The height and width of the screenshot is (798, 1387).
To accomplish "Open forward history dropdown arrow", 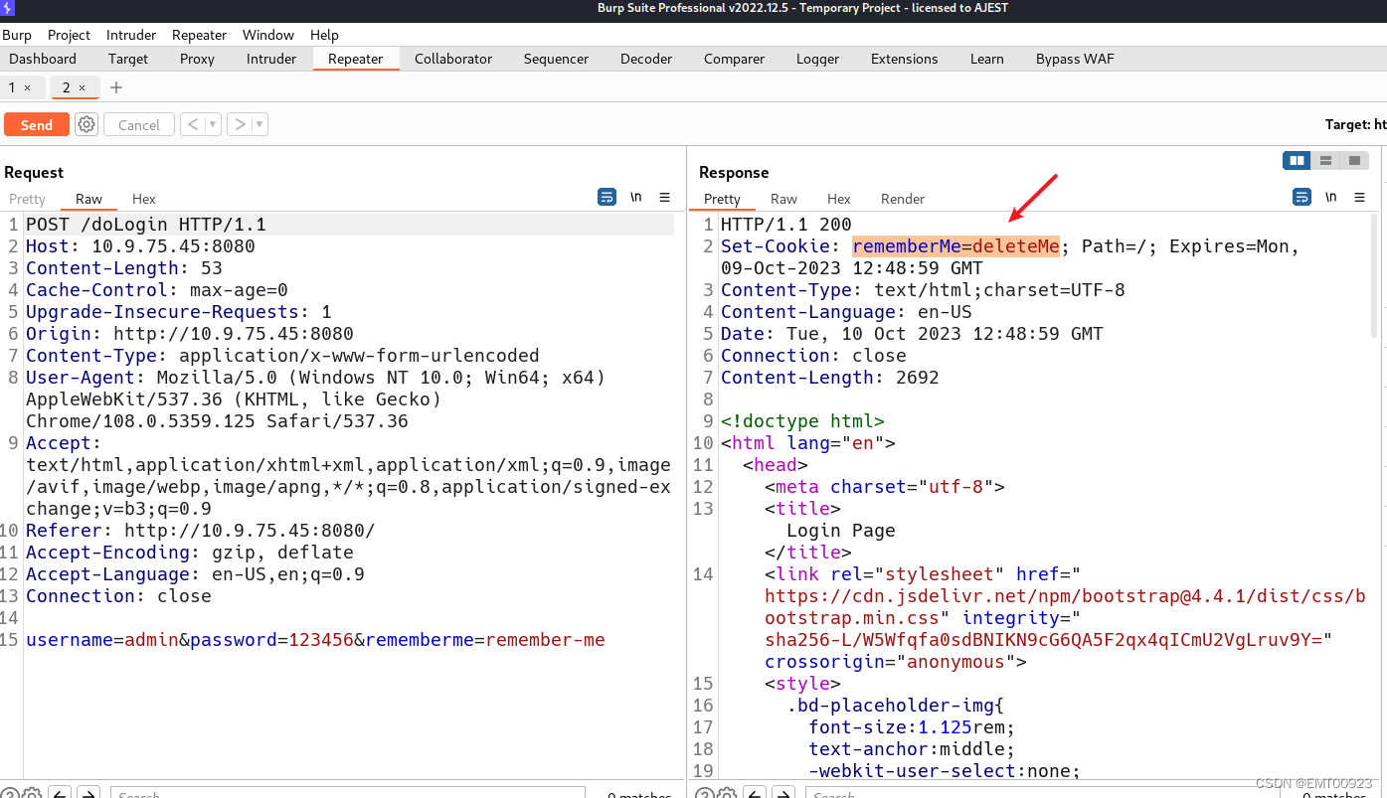I will [x=260, y=124].
